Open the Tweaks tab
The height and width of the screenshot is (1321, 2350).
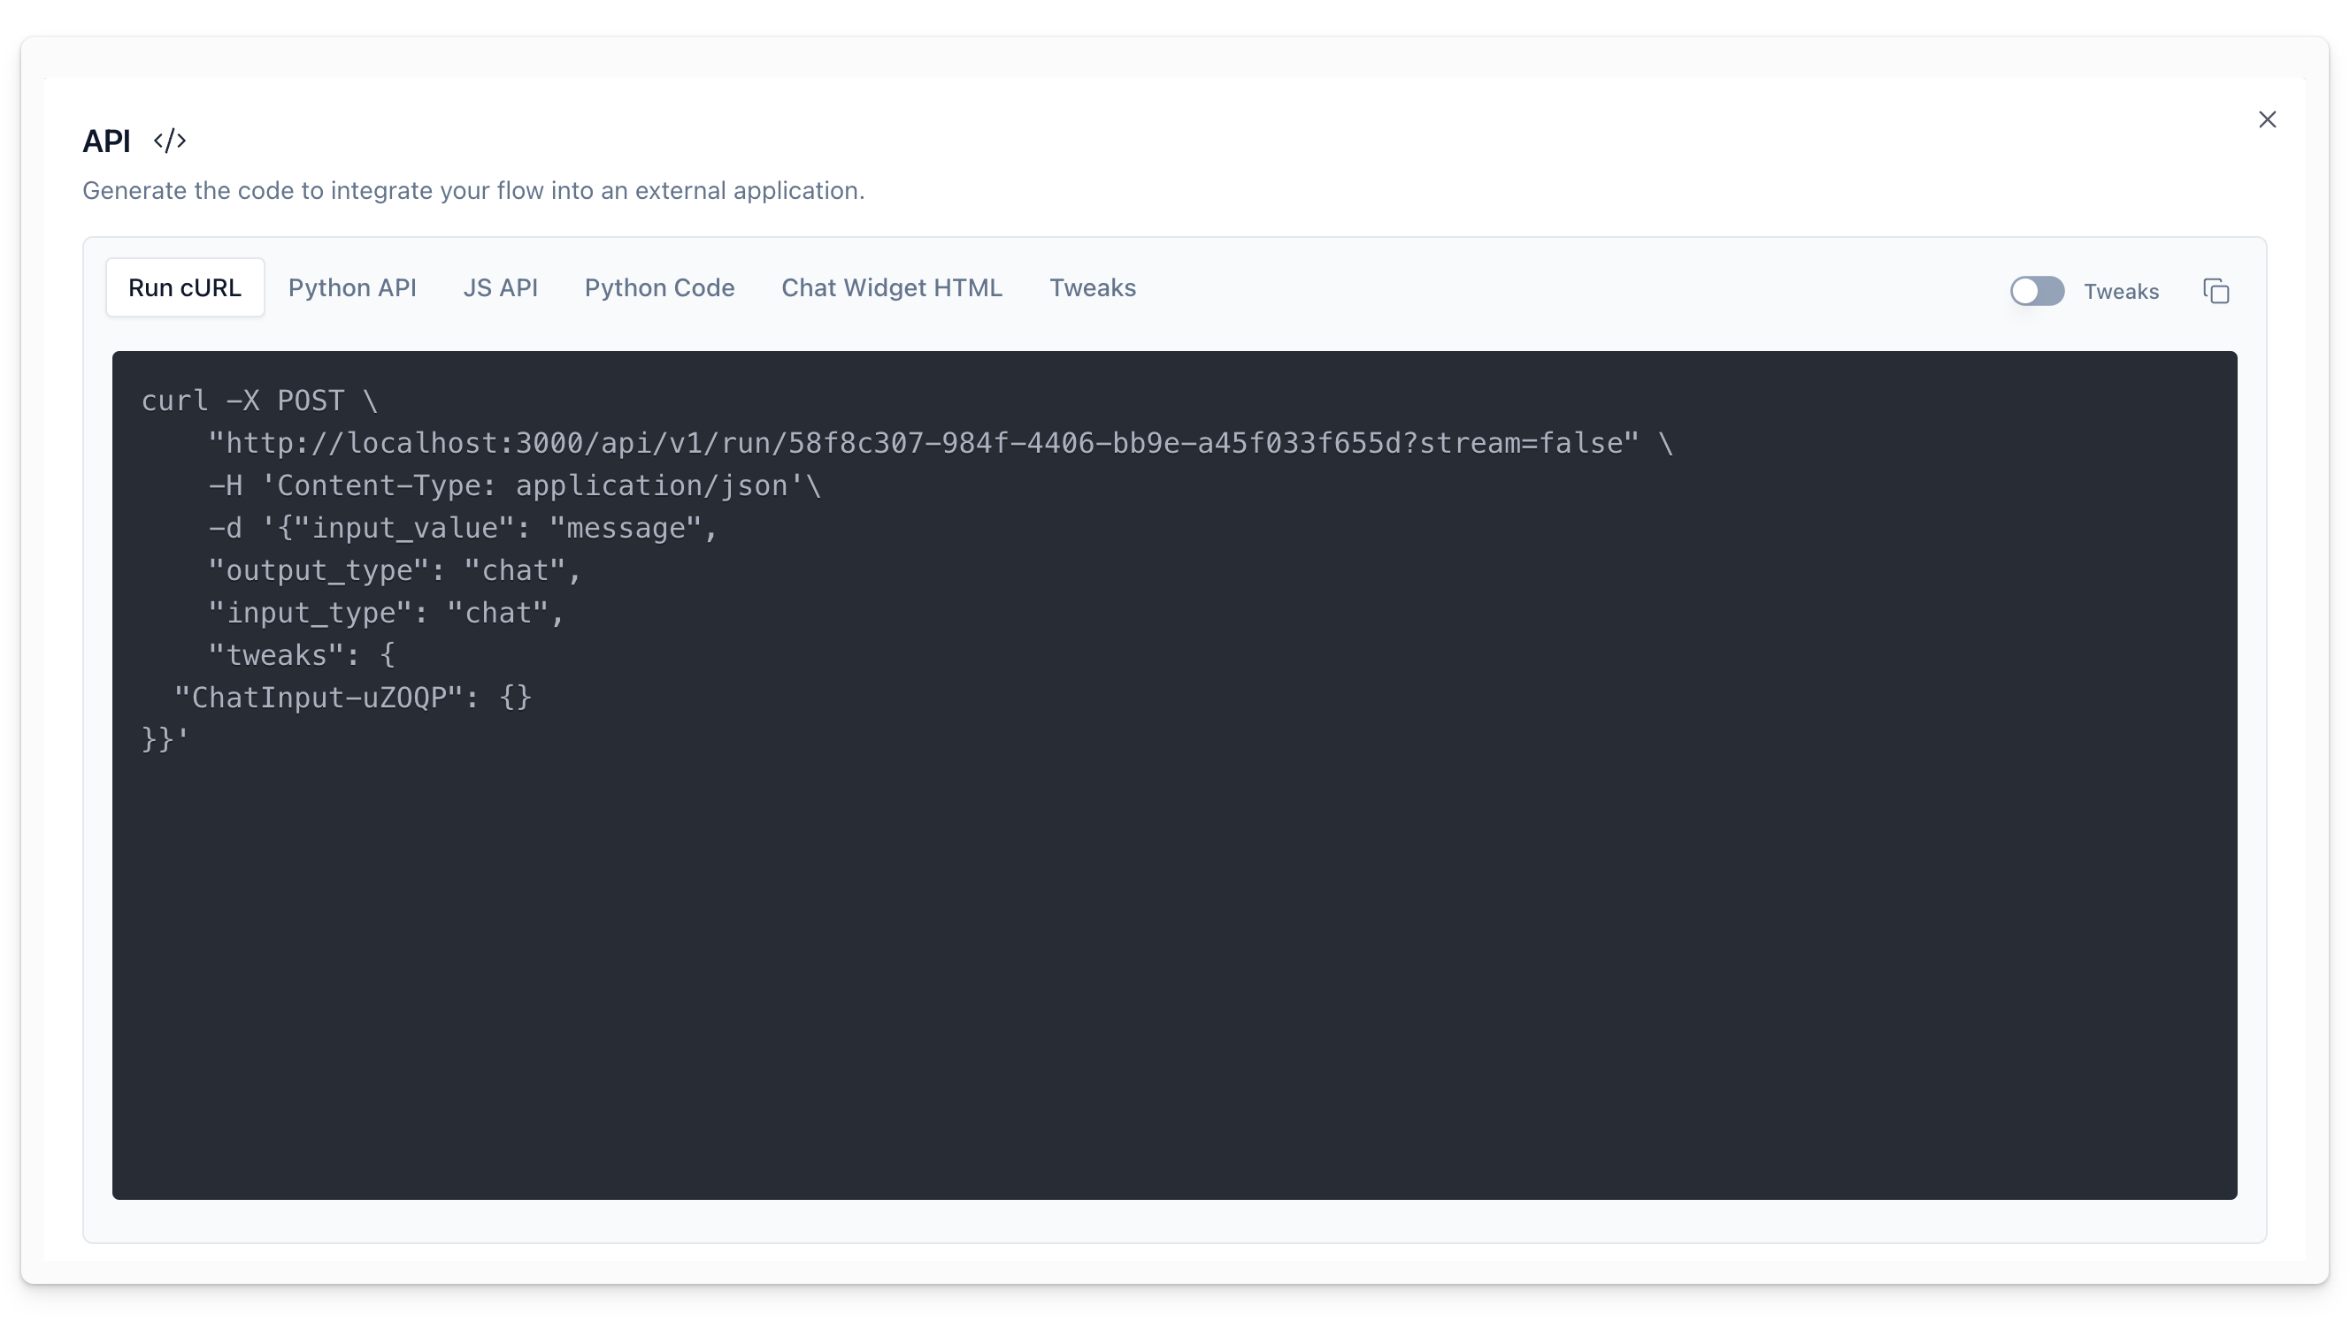1092,288
